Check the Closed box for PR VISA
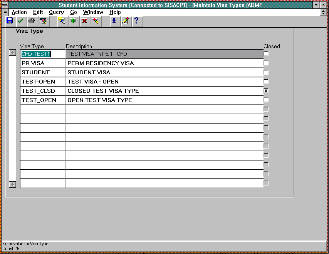Image resolution: width=329 pixels, height=254 pixels. (266, 63)
